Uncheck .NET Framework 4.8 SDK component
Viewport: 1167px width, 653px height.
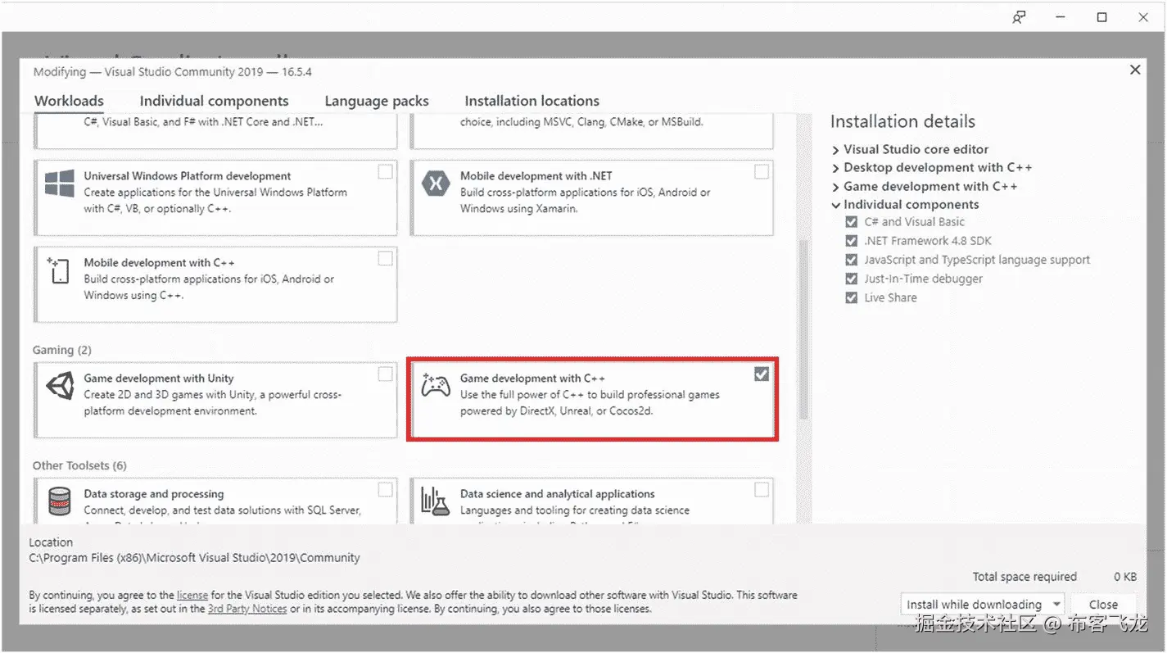pos(852,241)
